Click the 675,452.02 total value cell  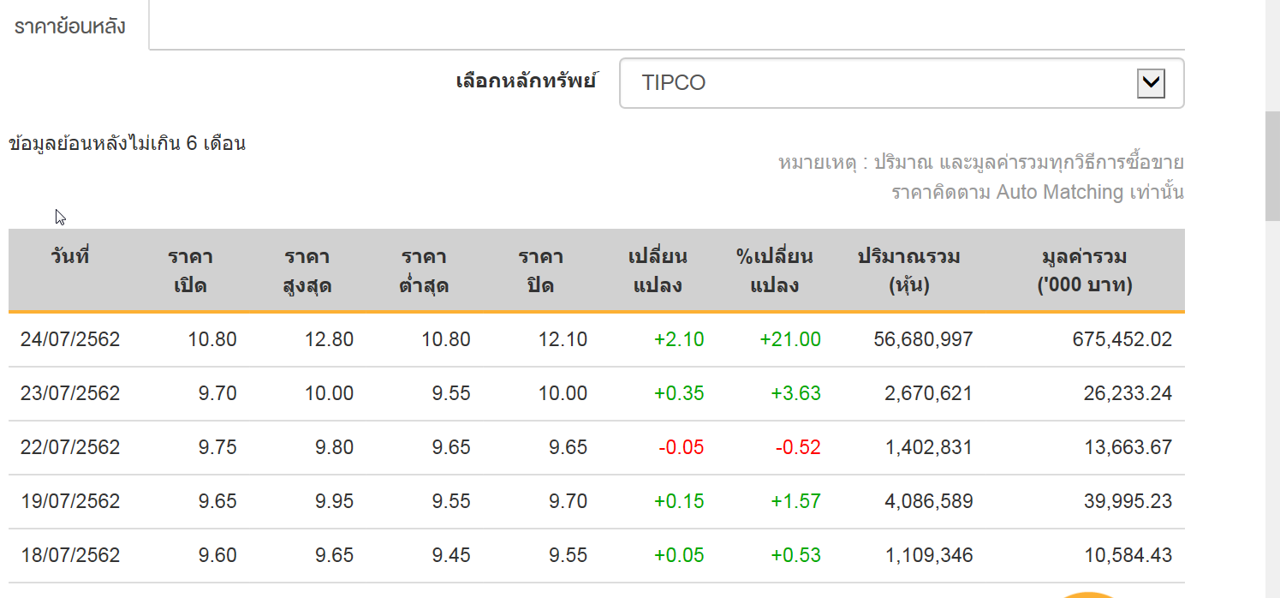point(1122,340)
